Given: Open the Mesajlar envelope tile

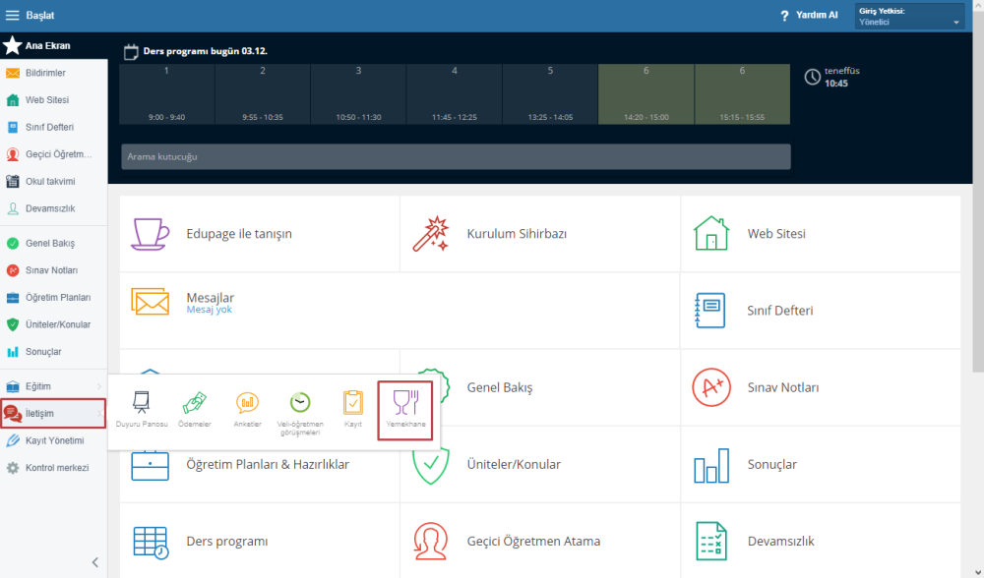Looking at the screenshot, I should pos(400,311).
